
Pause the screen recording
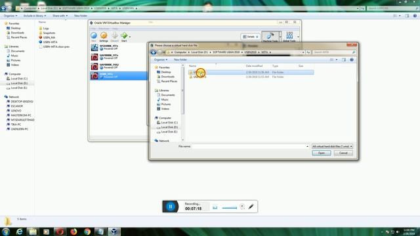[x=171, y=206]
